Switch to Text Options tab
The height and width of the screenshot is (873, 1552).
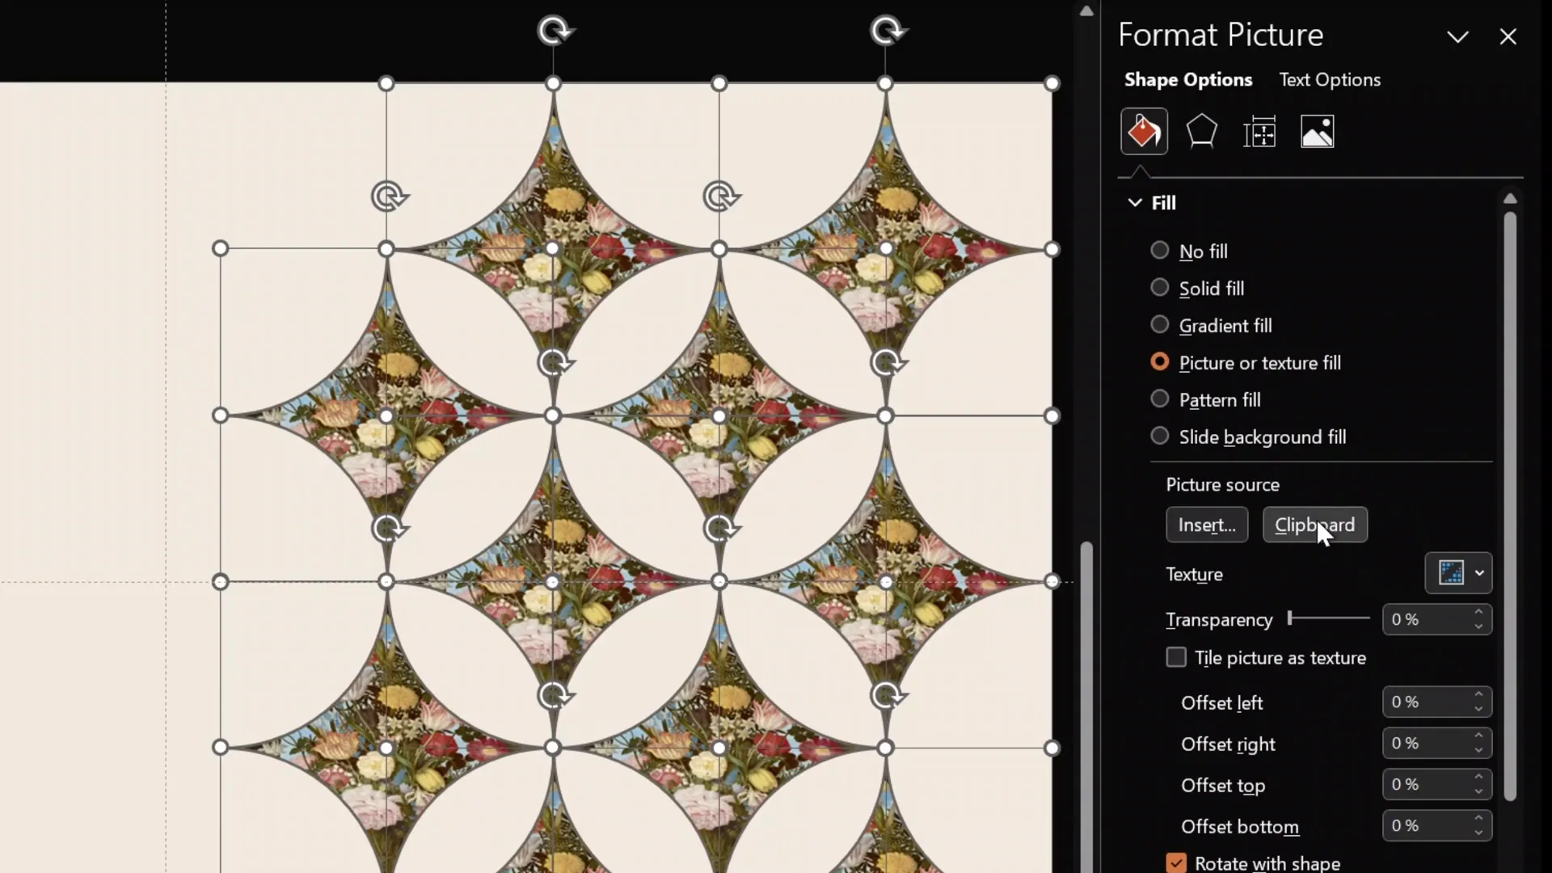coord(1330,79)
